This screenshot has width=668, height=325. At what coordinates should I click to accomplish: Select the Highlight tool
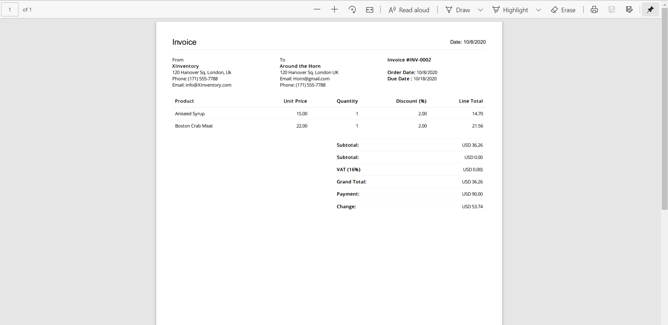click(510, 10)
